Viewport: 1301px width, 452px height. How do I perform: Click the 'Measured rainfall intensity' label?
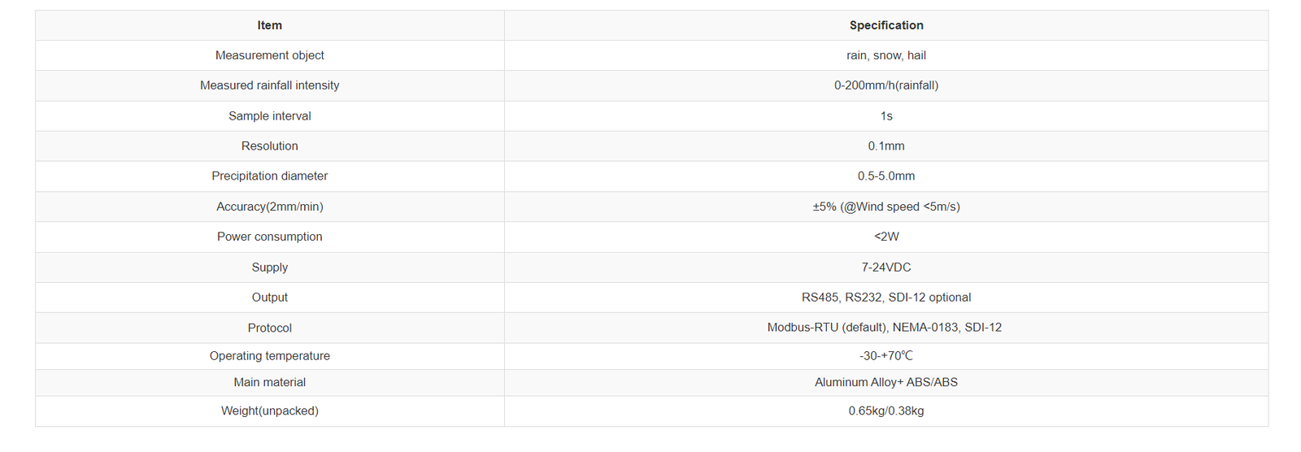coord(269,85)
